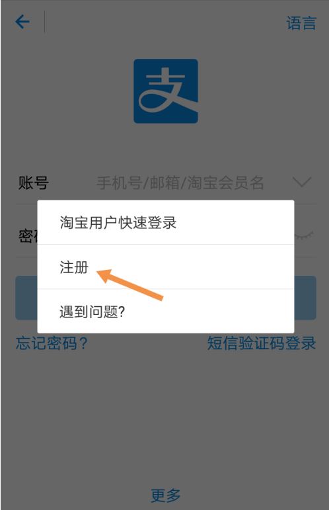Screen dimensions: 329x510
Task: Toggle password visibility with the eye icon
Action: tap(304, 235)
